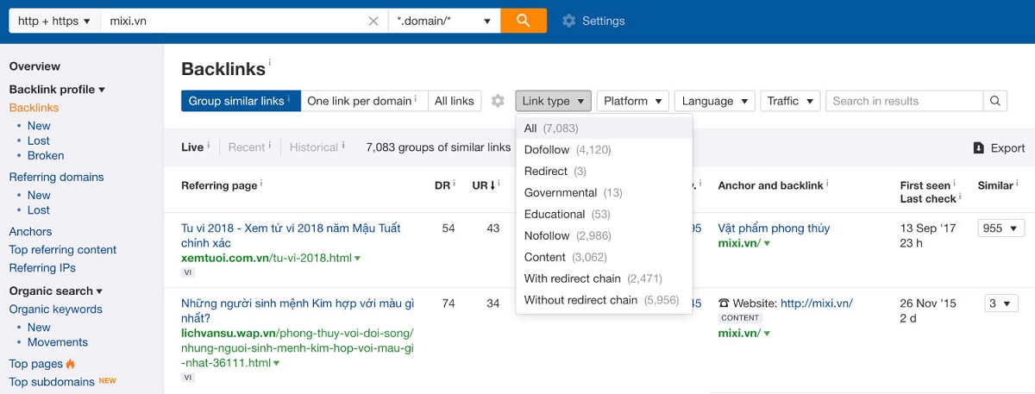The height and width of the screenshot is (394, 1035).
Task: Open Top subdomains in sidebar
Action: point(52,382)
